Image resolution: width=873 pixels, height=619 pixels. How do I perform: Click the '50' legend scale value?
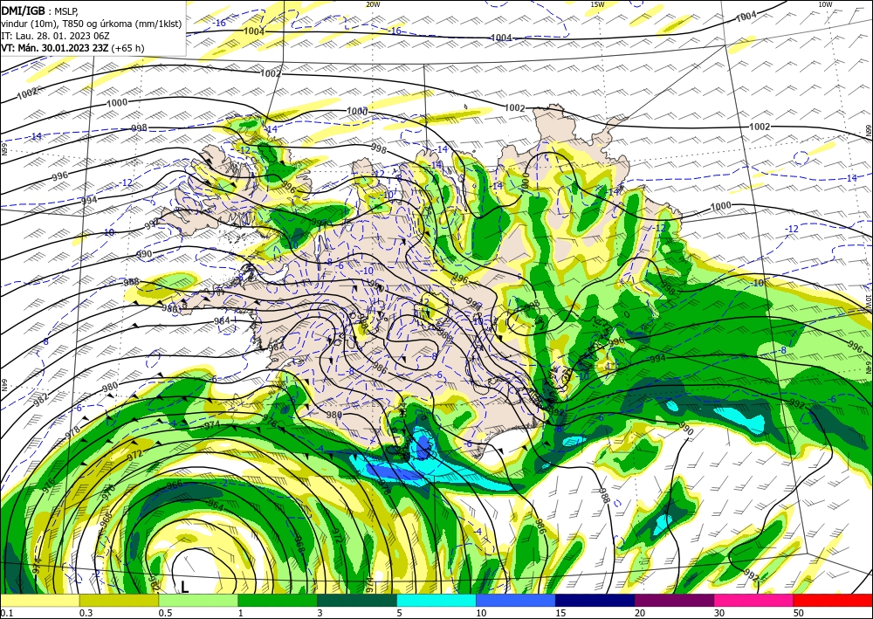[x=798, y=613]
